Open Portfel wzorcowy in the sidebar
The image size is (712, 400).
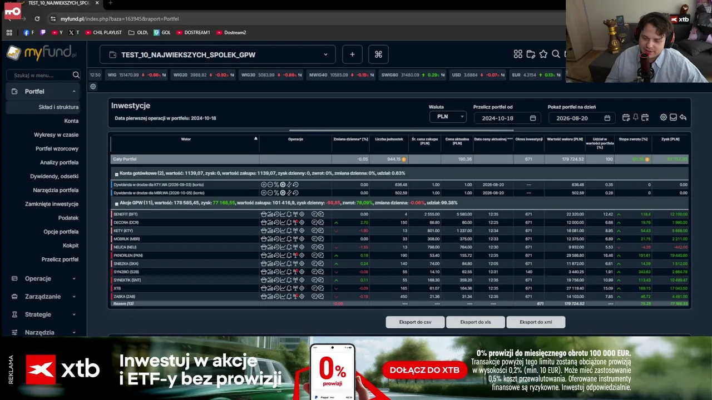57,149
